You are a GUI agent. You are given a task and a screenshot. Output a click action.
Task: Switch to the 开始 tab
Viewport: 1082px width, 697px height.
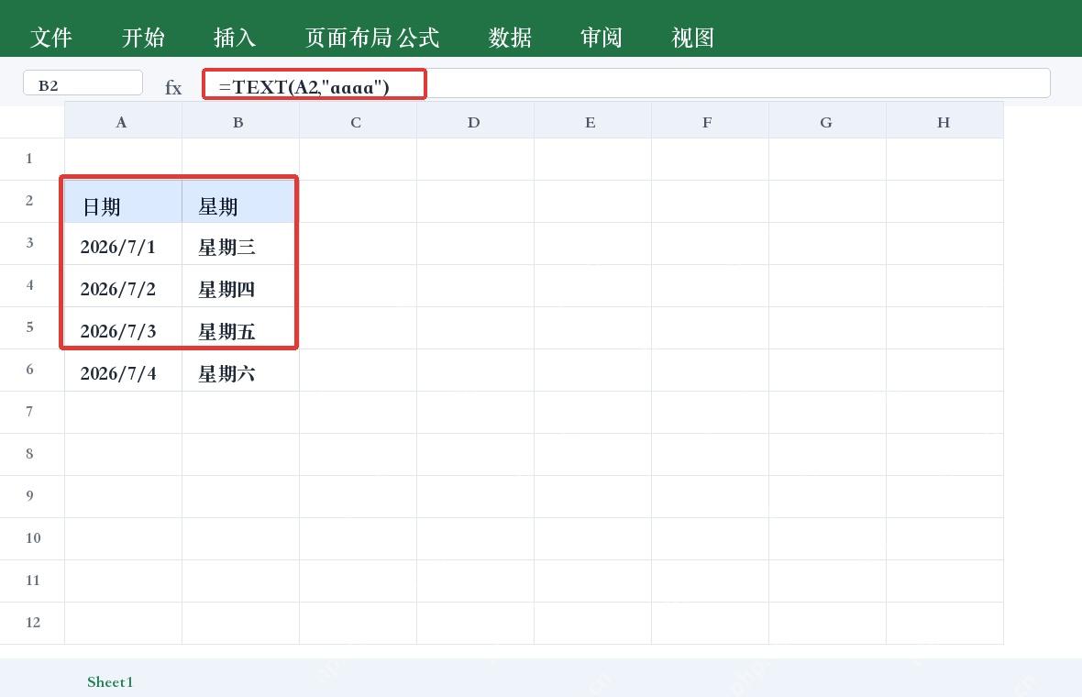coord(143,38)
